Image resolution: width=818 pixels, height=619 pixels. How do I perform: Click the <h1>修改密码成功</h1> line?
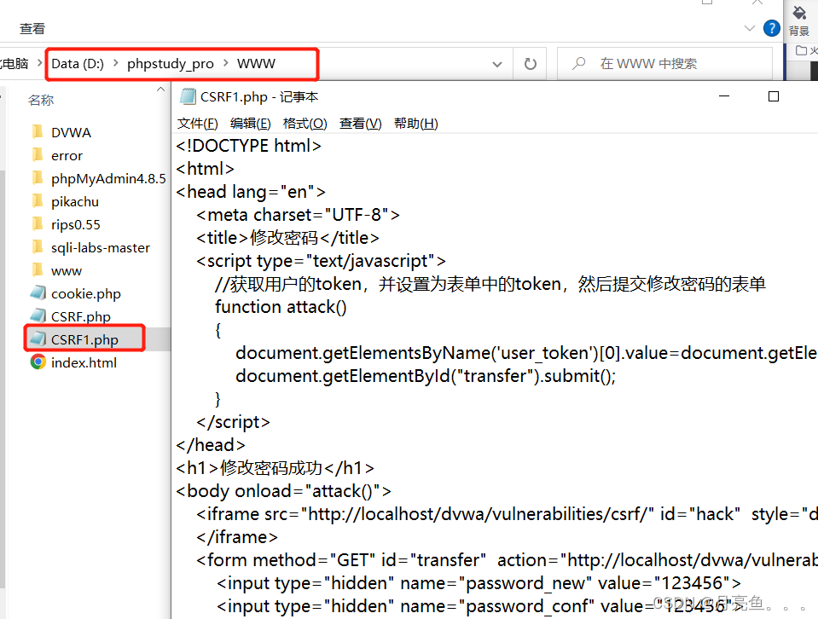tap(276, 468)
